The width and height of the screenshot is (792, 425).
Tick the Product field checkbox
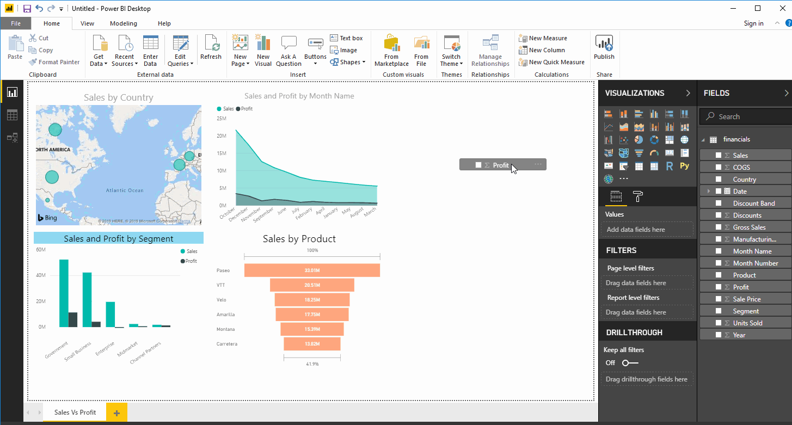(x=719, y=275)
